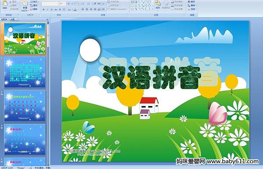This screenshot has height=169, width=263.
Task: Select the rectangle shape in shapes gallery
Action: (146, 2)
